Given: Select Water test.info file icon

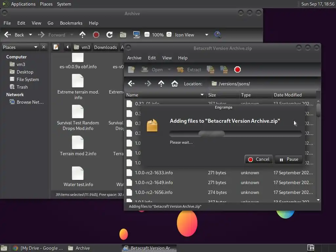Looking at the screenshot, I should point(78,177).
